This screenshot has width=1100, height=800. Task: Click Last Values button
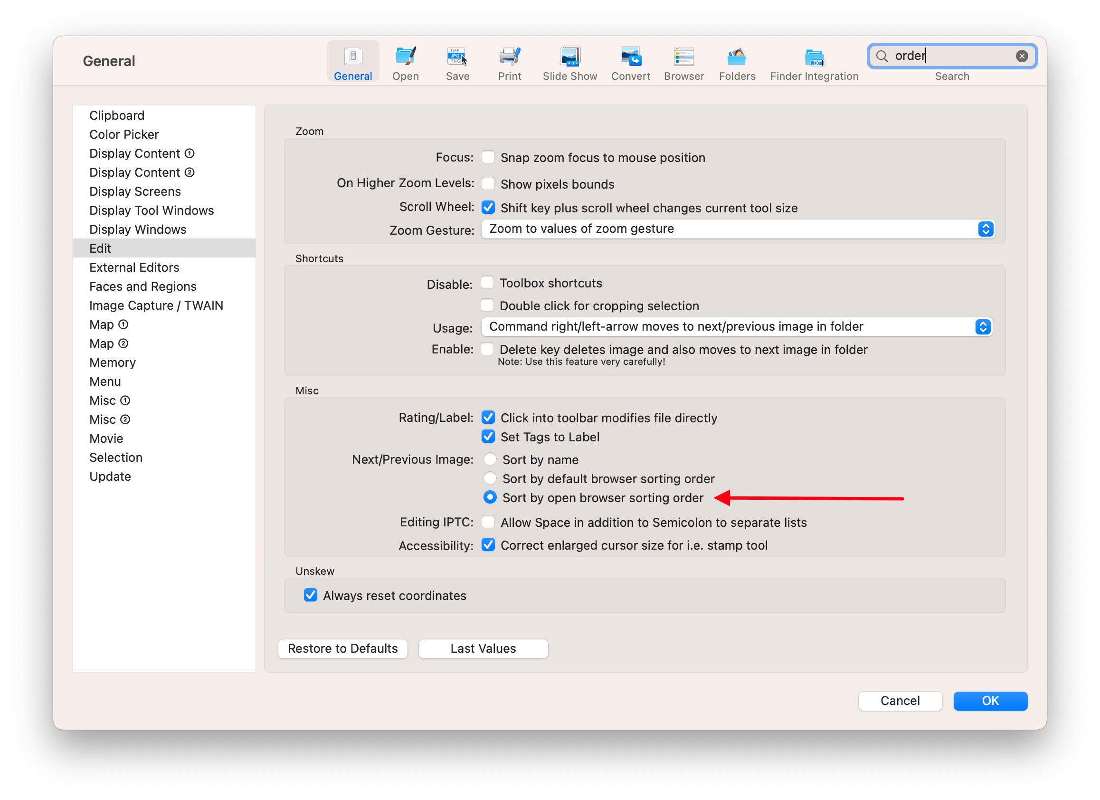(483, 648)
